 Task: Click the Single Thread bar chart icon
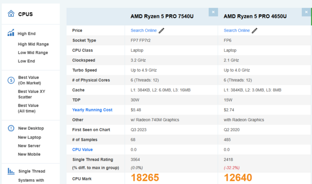point(11,171)
